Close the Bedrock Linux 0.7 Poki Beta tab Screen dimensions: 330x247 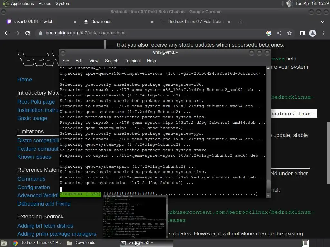tap(229, 22)
